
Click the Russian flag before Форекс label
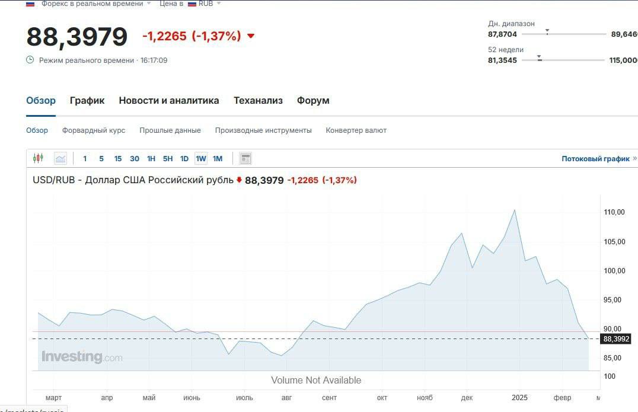(x=30, y=4)
